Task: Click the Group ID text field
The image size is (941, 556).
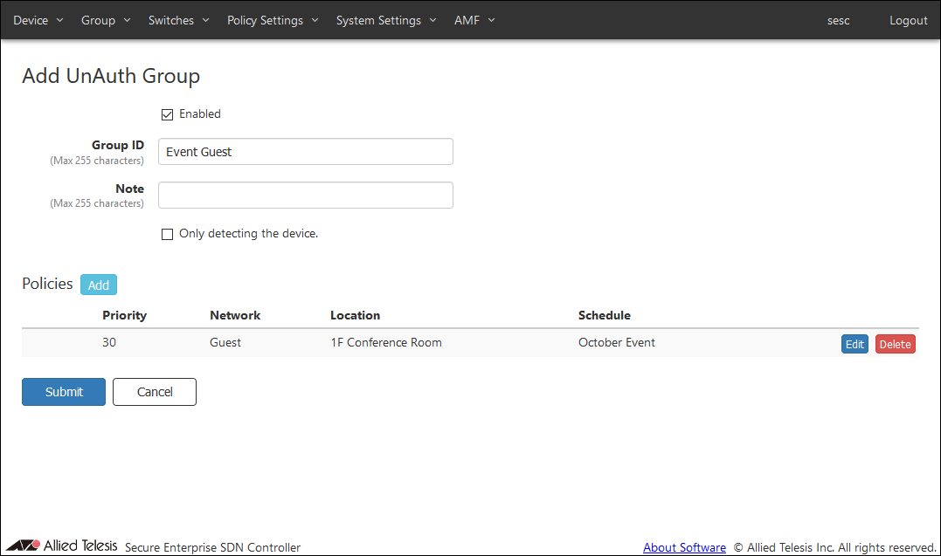Action: pyautogui.click(x=306, y=152)
